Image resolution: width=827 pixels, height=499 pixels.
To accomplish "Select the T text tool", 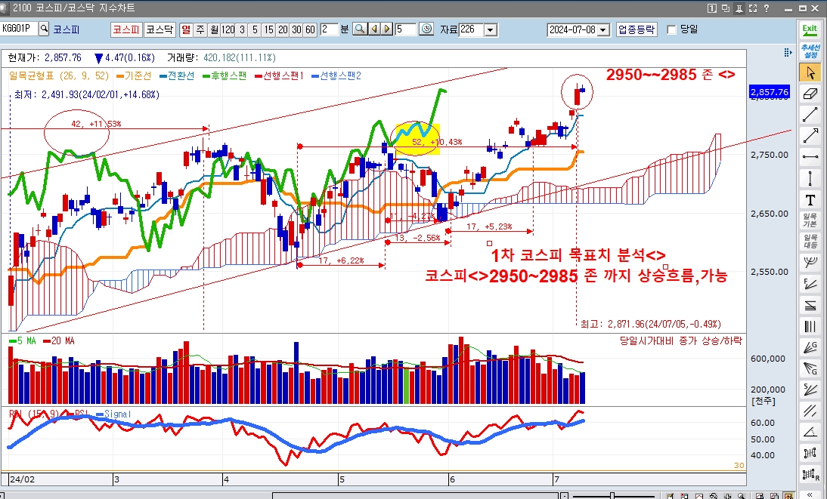I will pos(810,200).
